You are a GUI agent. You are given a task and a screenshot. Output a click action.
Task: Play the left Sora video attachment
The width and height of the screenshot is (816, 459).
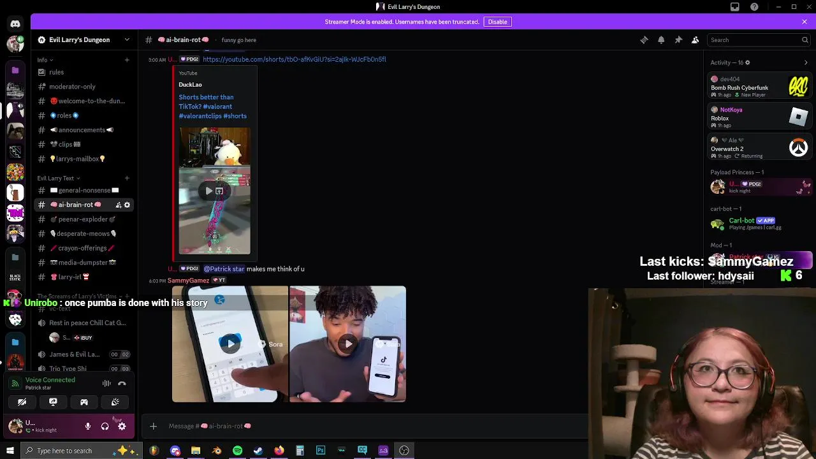(230, 344)
